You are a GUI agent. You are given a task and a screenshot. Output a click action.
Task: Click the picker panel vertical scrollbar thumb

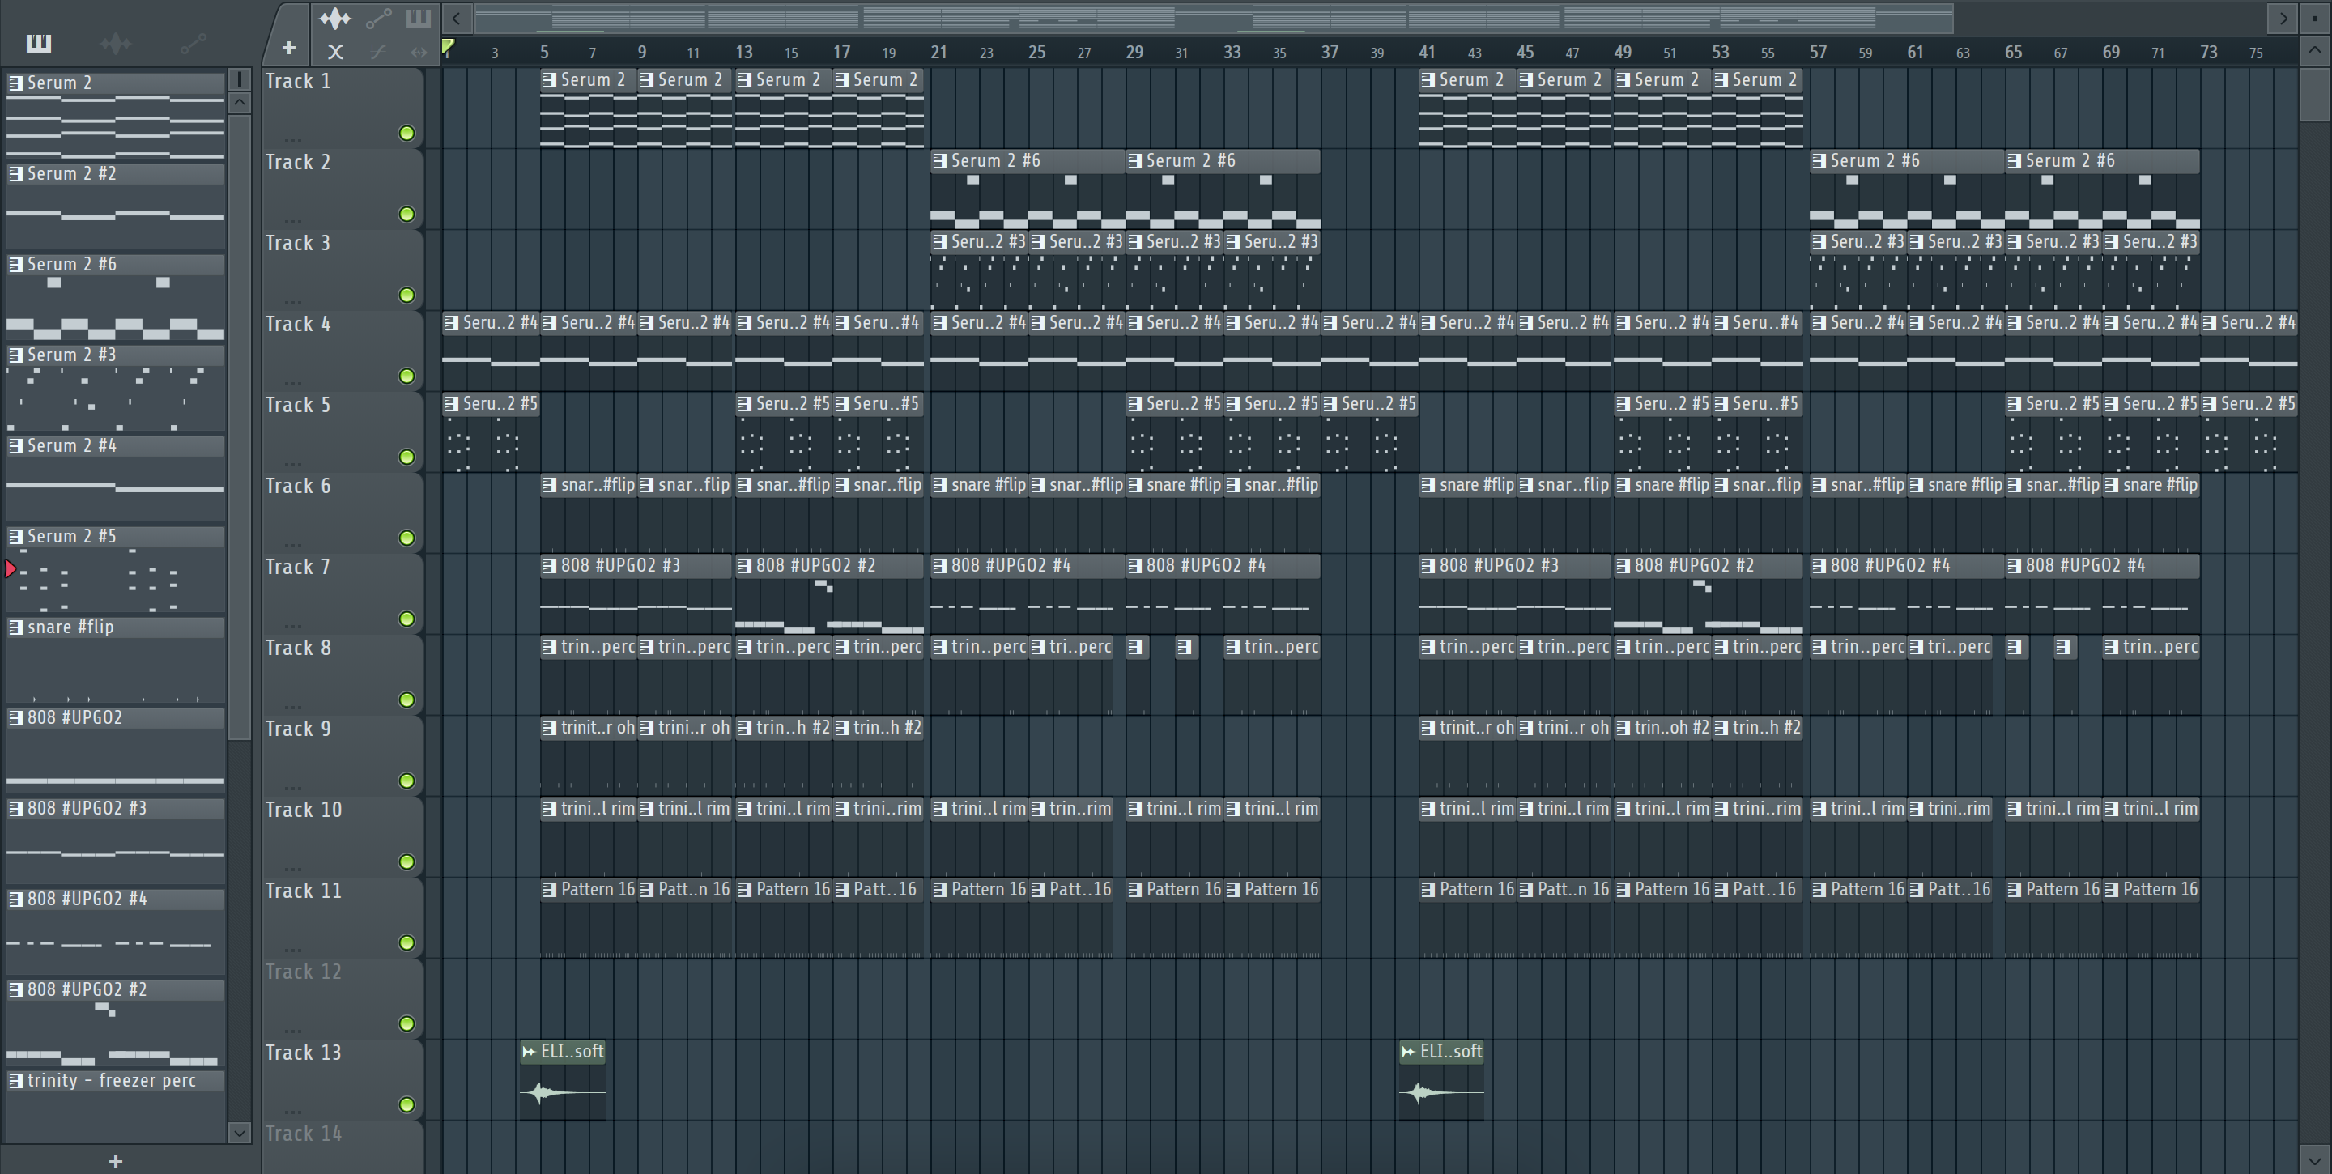[240, 427]
